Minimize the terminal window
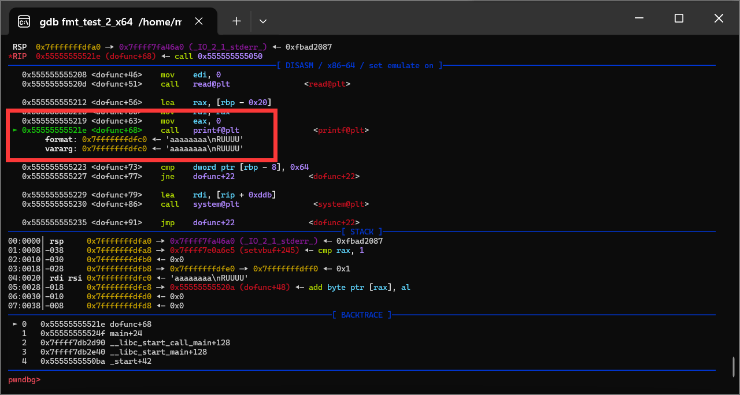The width and height of the screenshot is (740, 395). click(639, 18)
